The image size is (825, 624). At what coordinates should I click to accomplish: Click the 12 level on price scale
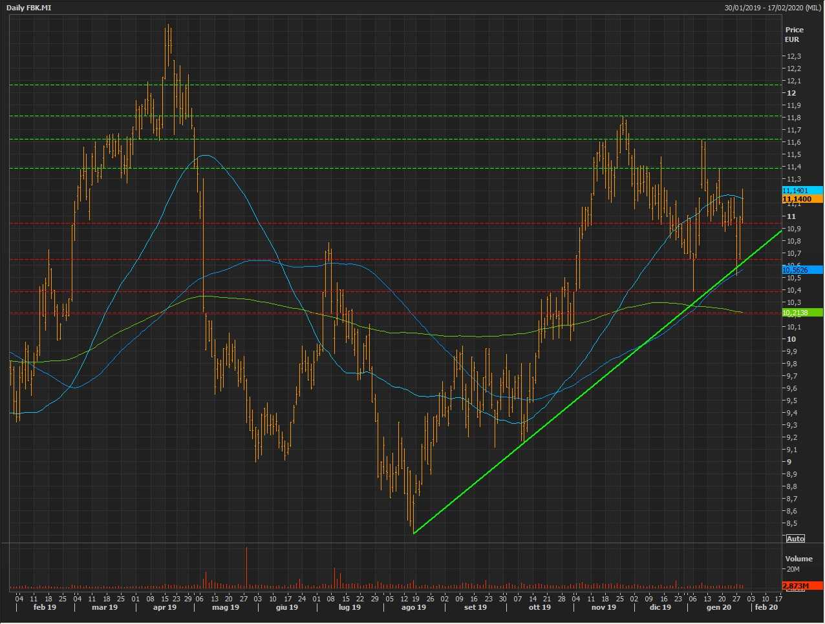[x=791, y=93]
